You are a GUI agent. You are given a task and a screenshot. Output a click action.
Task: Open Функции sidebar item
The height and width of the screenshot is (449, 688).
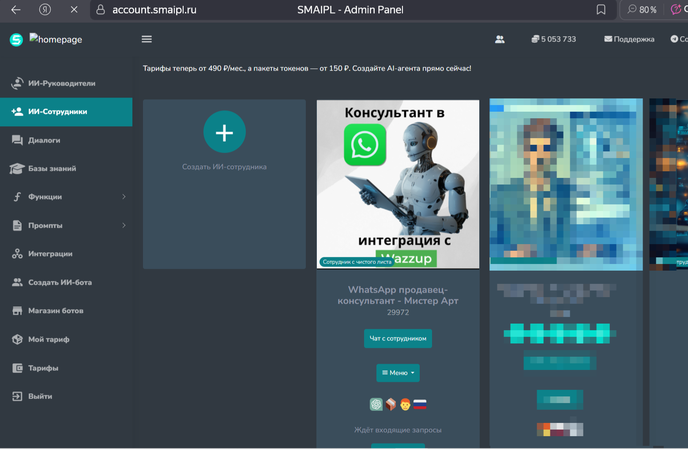point(66,197)
